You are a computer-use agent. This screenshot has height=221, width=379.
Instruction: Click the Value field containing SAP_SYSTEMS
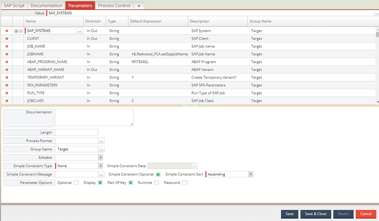210,13
